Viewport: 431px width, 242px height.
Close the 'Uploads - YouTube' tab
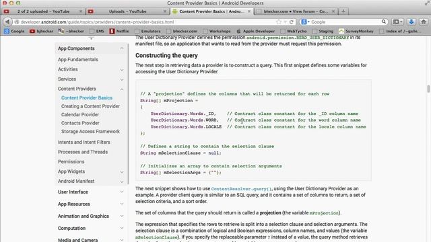(x=165, y=11)
